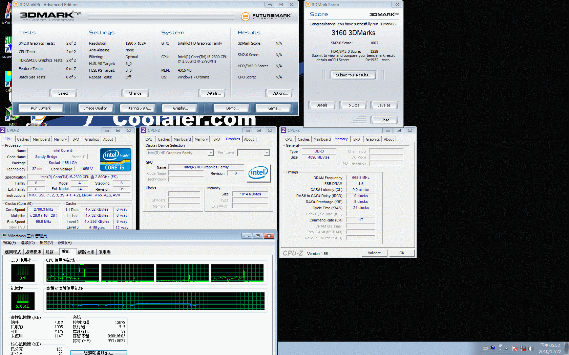The image size is (569, 355).
Task: Click physical memory usage history graph
Action: coord(155,301)
